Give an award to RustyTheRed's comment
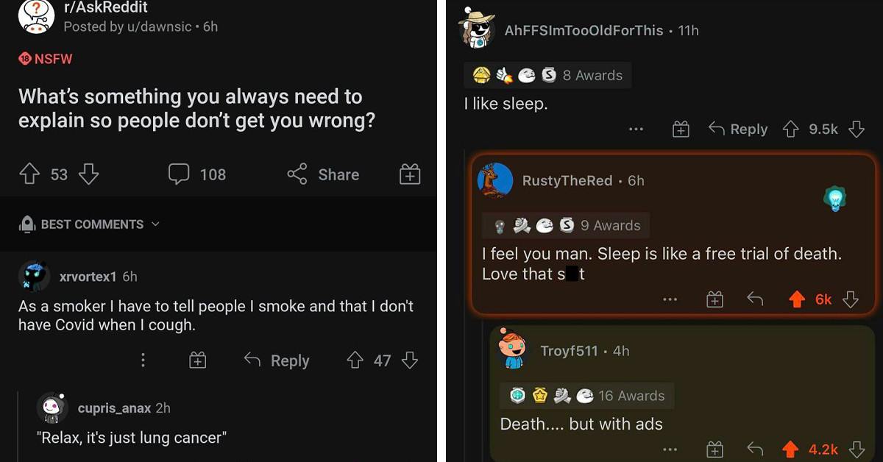The height and width of the screenshot is (462, 883). [x=714, y=299]
